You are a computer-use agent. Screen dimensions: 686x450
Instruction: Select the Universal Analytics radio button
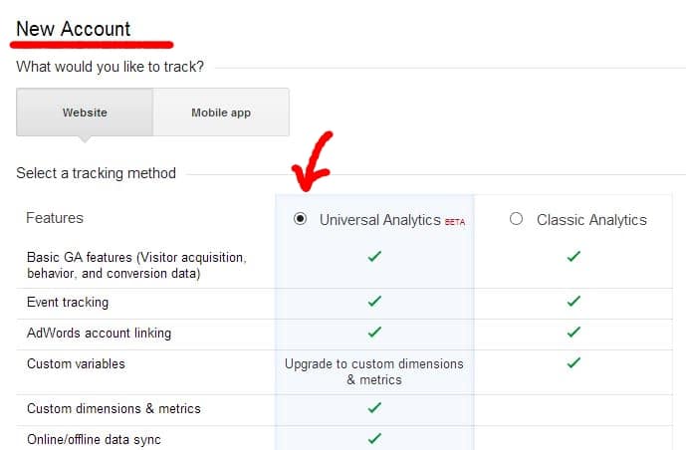tap(300, 218)
